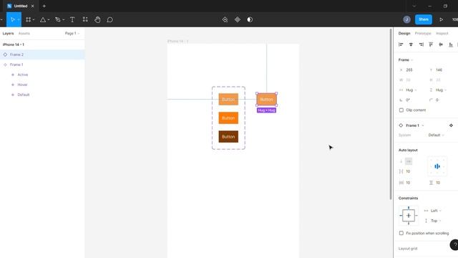
Task: Open the Shape tools dropdown arrow
Action: tap(49, 19)
